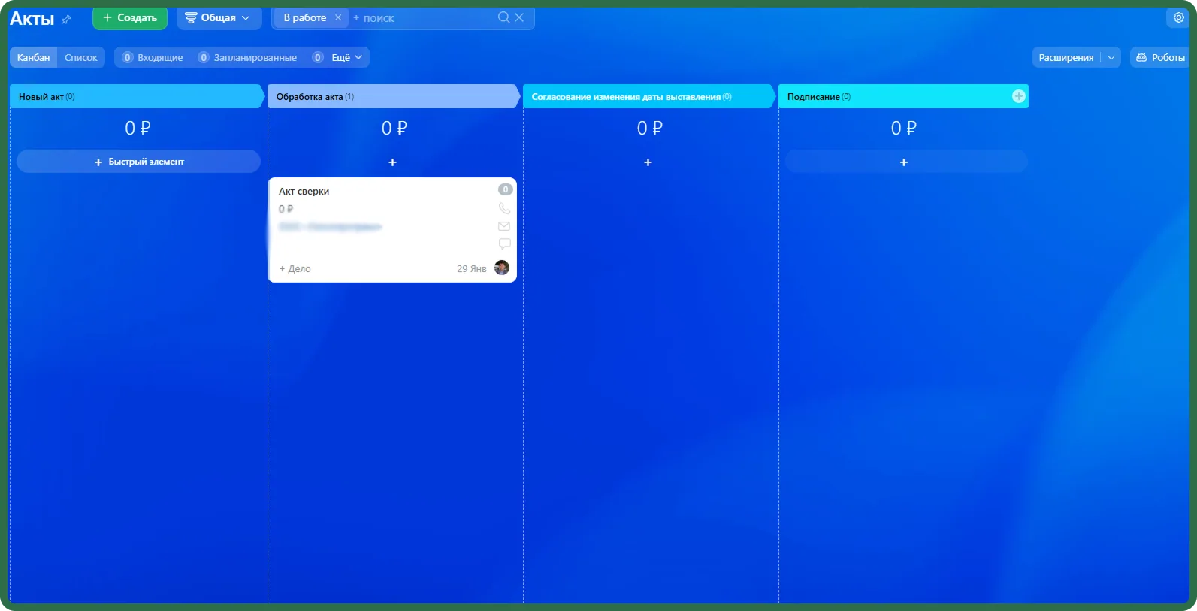This screenshot has height=611, width=1197.
Task: Open the Роботы button
Action: coord(1160,57)
